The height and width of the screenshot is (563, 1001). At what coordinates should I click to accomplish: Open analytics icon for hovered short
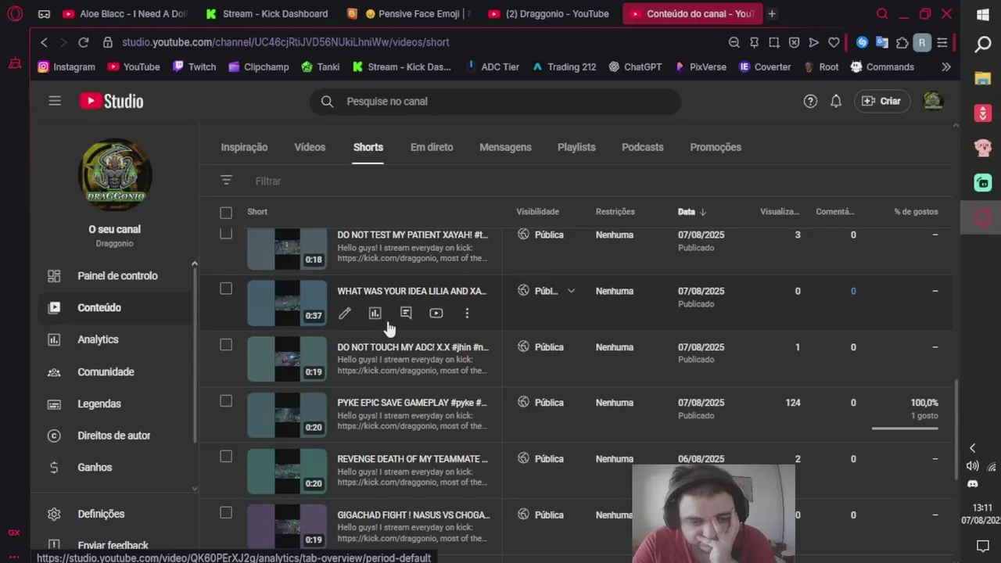(375, 313)
